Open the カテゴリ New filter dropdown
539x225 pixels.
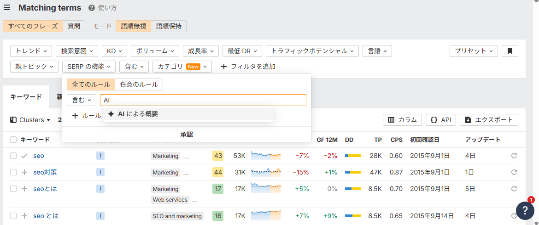[x=182, y=67]
